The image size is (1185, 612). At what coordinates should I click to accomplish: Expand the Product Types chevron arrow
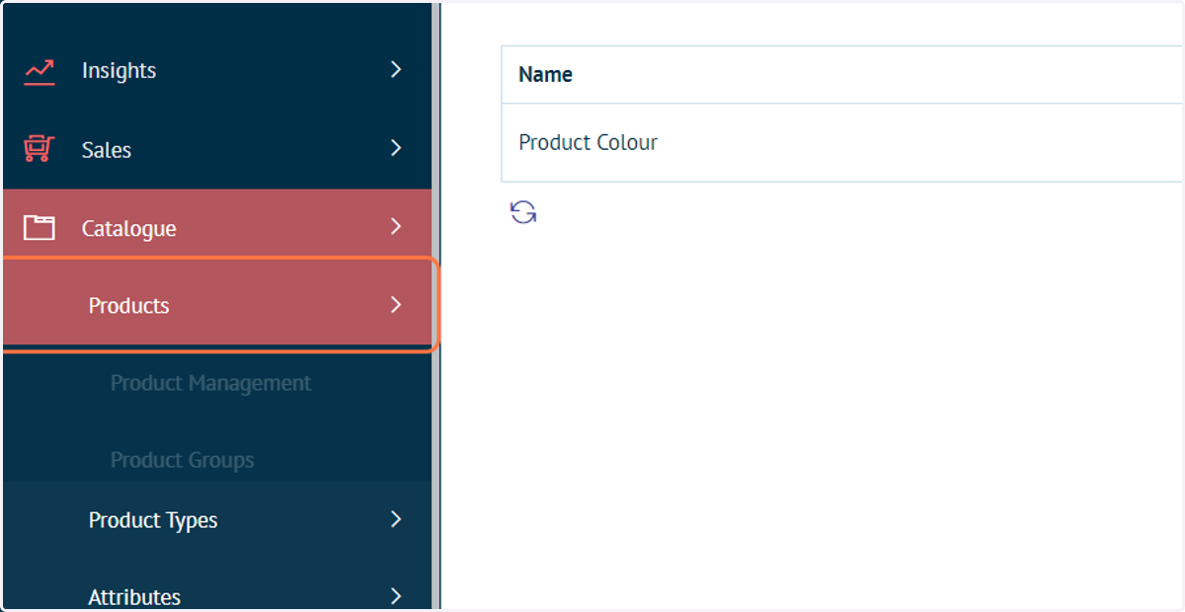coord(396,519)
